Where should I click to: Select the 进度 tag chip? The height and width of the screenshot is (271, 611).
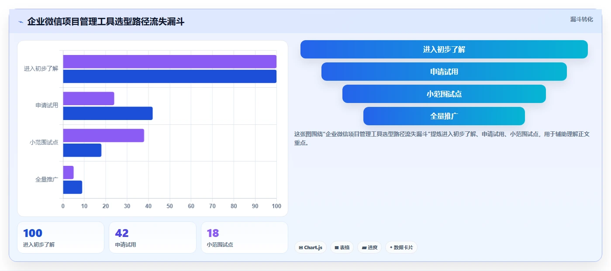[369, 247]
